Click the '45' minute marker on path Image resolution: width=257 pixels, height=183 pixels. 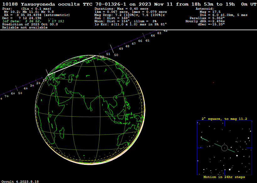pyautogui.click(x=147, y=41)
